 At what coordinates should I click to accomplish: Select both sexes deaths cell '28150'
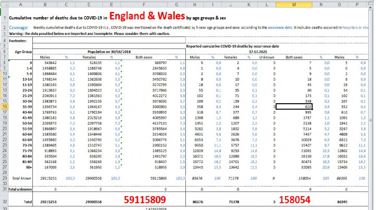point(293,156)
